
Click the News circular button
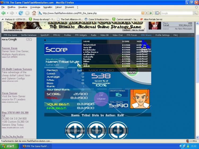(x=97, y=130)
